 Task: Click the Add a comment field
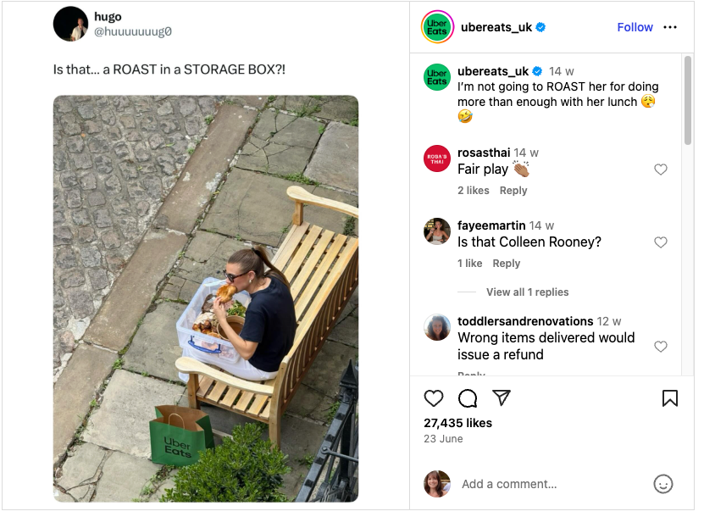point(551,484)
